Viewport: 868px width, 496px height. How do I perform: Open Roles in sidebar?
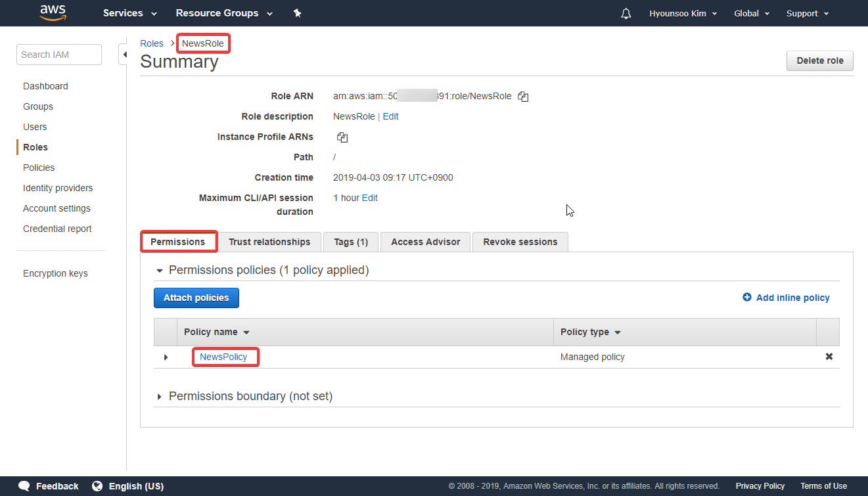click(35, 147)
